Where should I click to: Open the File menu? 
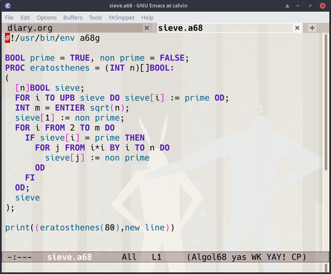(x=9, y=18)
